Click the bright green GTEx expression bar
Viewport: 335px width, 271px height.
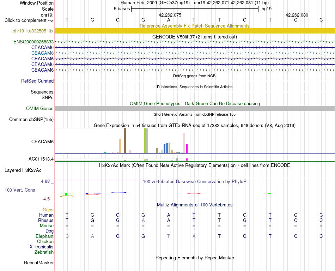point(145,141)
